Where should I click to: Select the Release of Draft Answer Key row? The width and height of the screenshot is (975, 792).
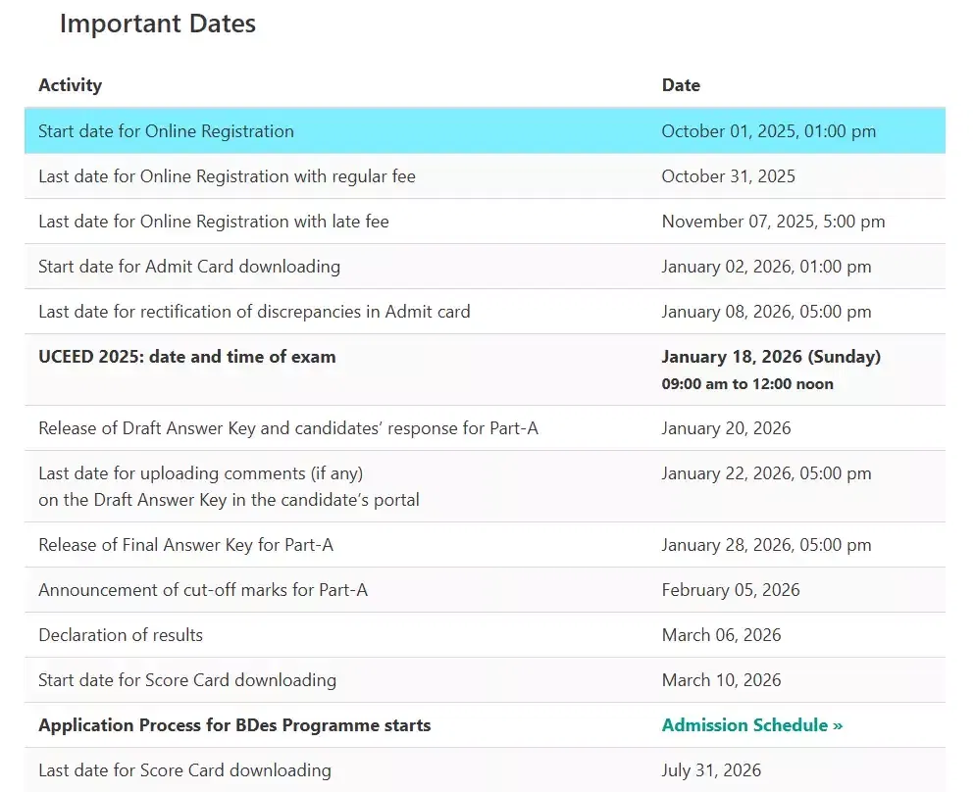287,428
